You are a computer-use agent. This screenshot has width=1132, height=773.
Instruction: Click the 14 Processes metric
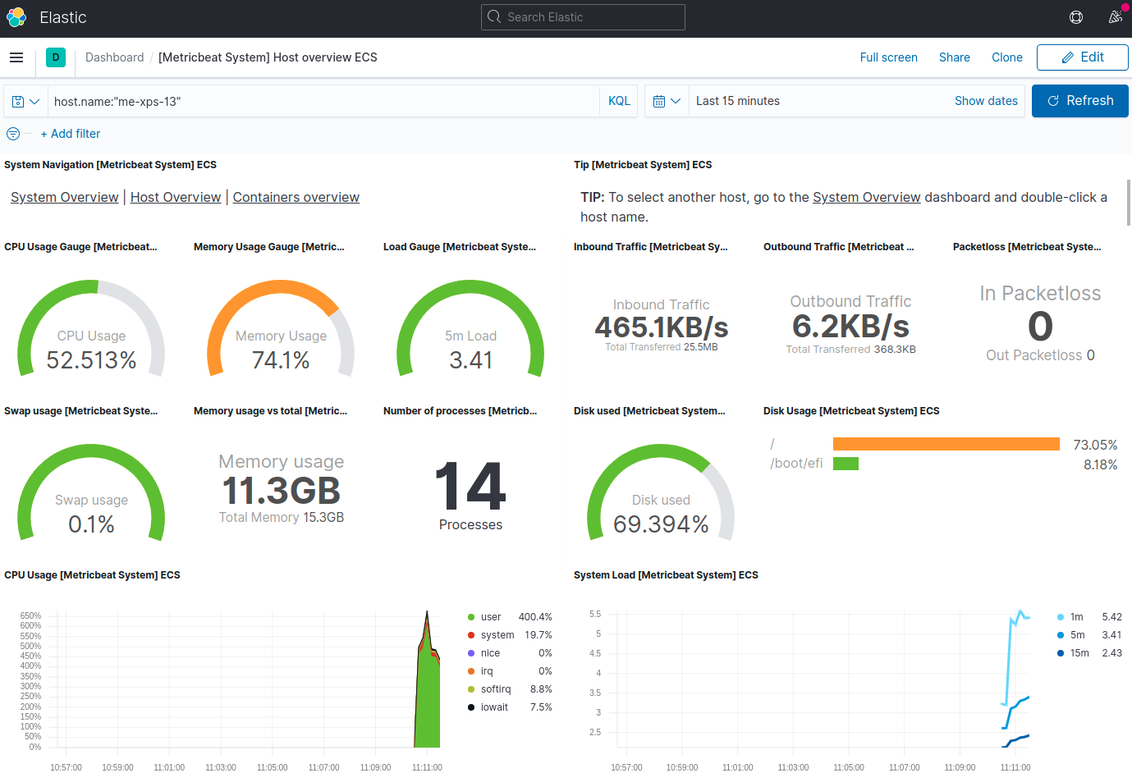pos(470,495)
